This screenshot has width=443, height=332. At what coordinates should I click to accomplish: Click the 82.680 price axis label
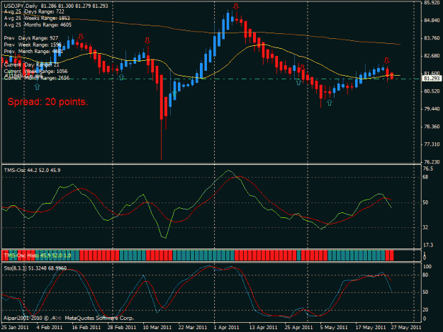[432, 56]
